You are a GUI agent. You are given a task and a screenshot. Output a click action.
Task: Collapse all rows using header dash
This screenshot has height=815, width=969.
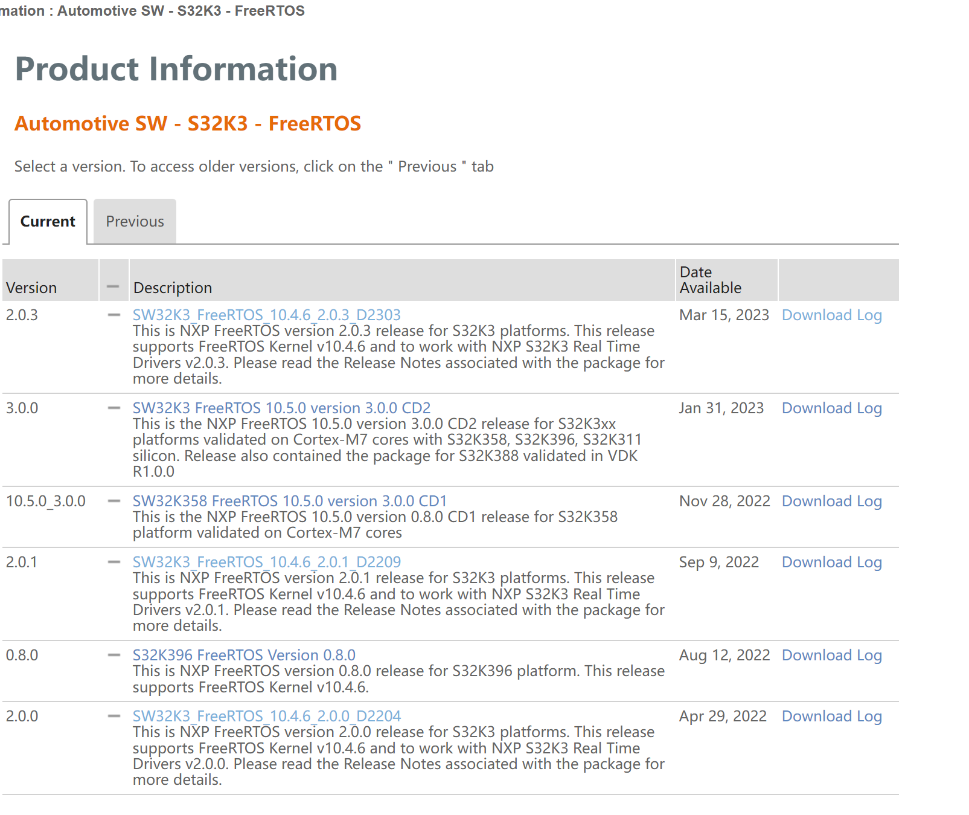113,286
